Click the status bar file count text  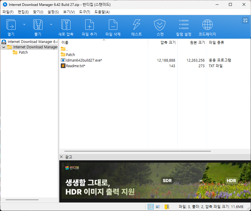click(211, 207)
